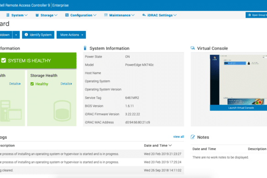Click the Maintenance menu icon
The image size is (267, 178).
pos(106,15)
